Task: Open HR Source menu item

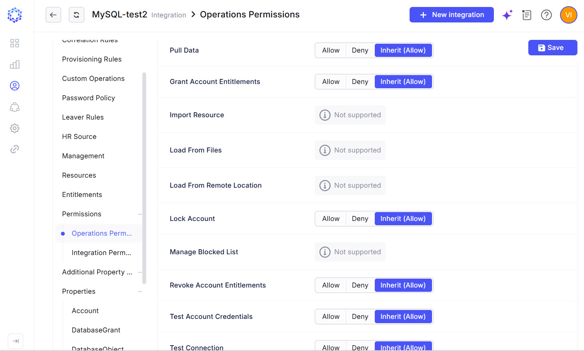Action: [x=79, y=137]
